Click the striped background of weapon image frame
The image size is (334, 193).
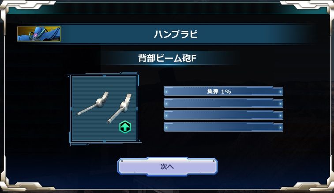[90, 130]
